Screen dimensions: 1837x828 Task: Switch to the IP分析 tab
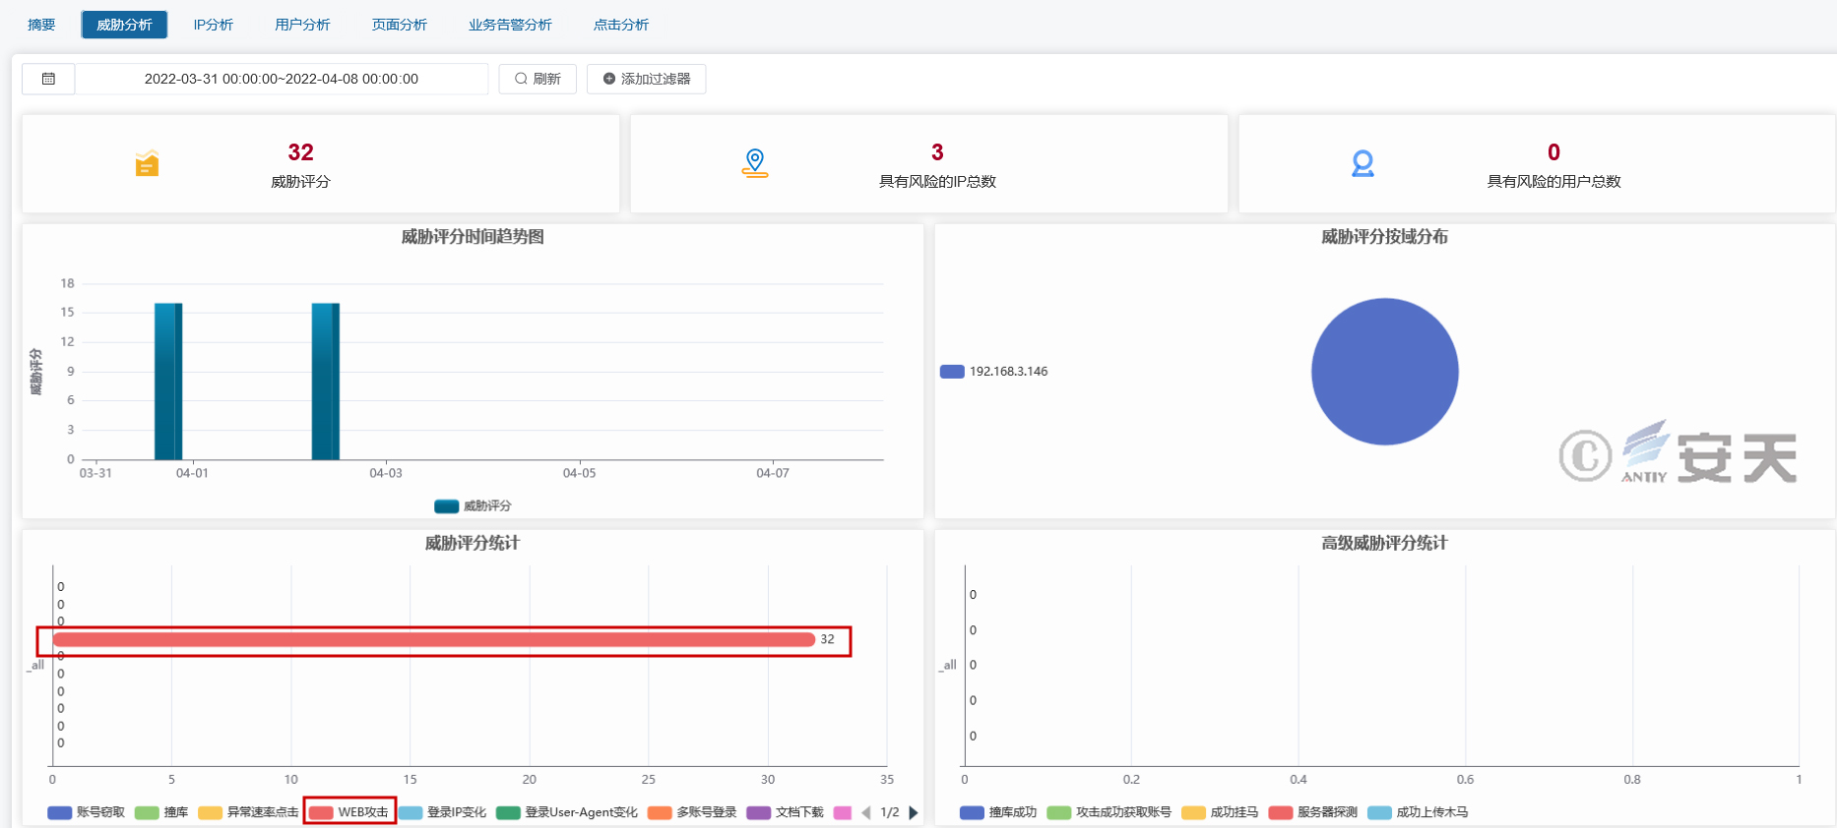coord(213,25)
